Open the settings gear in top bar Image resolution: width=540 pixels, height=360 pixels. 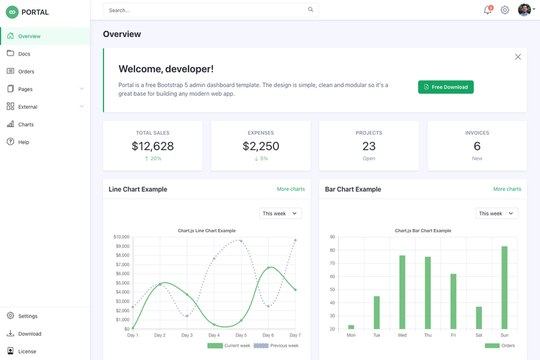tap(505, 10)
